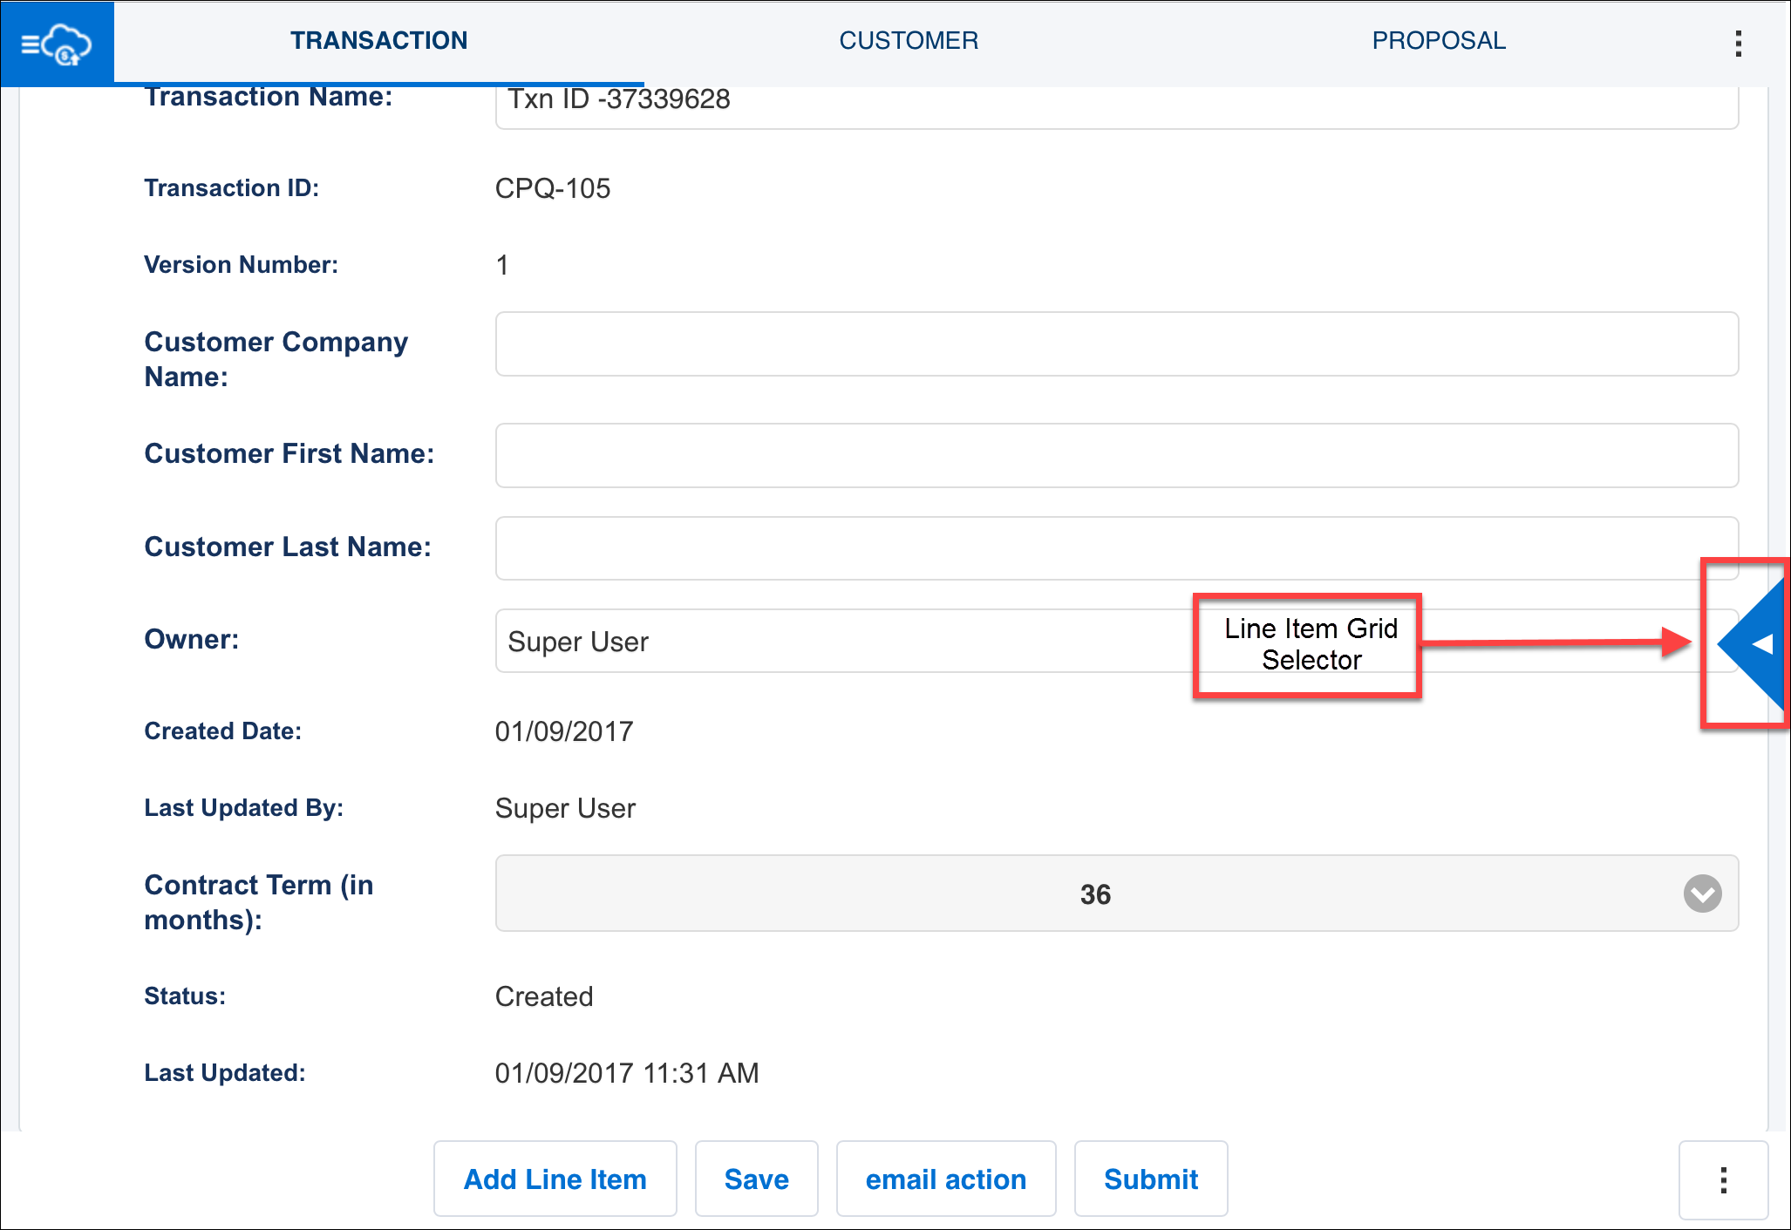The width and height of the screenshot is (1791, 1230).
Task: Click the Customer First Name field
Action: [x=1116, y=455]
